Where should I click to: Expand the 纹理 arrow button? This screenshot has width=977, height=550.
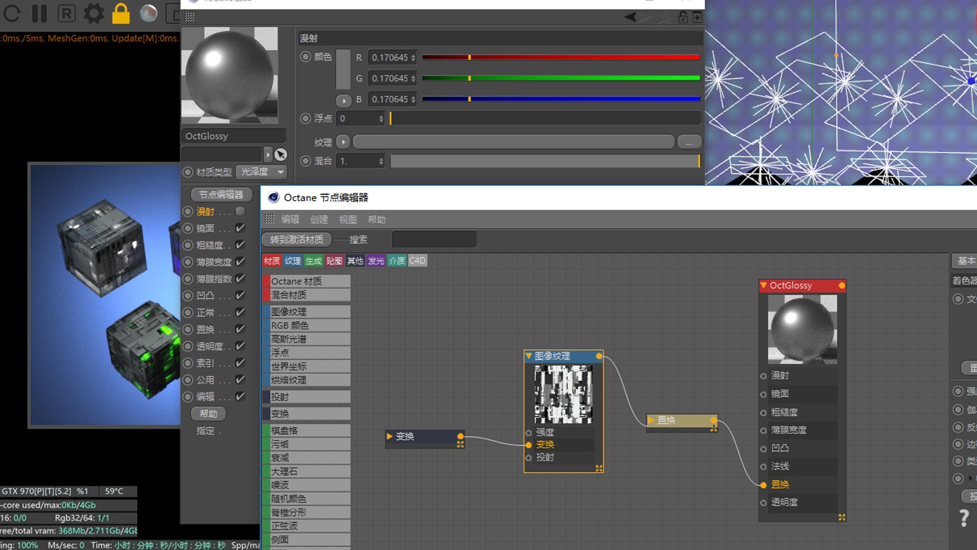343,142
